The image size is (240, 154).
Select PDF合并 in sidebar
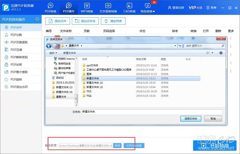coord(21,28)
